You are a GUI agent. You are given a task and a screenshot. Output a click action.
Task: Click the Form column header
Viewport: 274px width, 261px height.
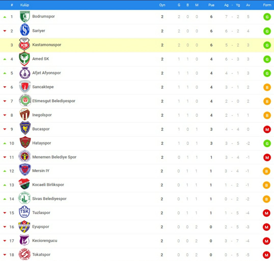267,5
